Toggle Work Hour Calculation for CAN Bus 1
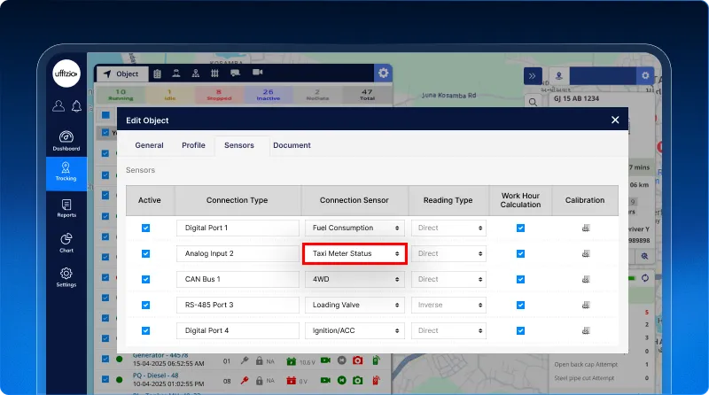 pos(520,279)
